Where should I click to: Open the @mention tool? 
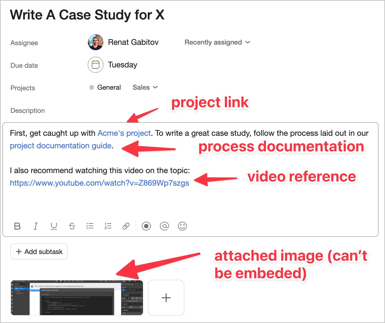[x=164, y=226]
